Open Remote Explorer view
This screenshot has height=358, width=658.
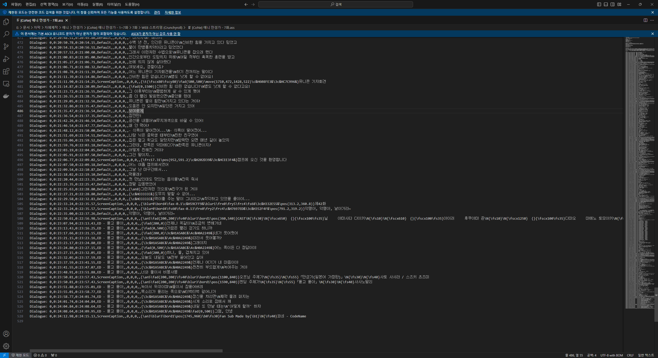coord(6,84)
